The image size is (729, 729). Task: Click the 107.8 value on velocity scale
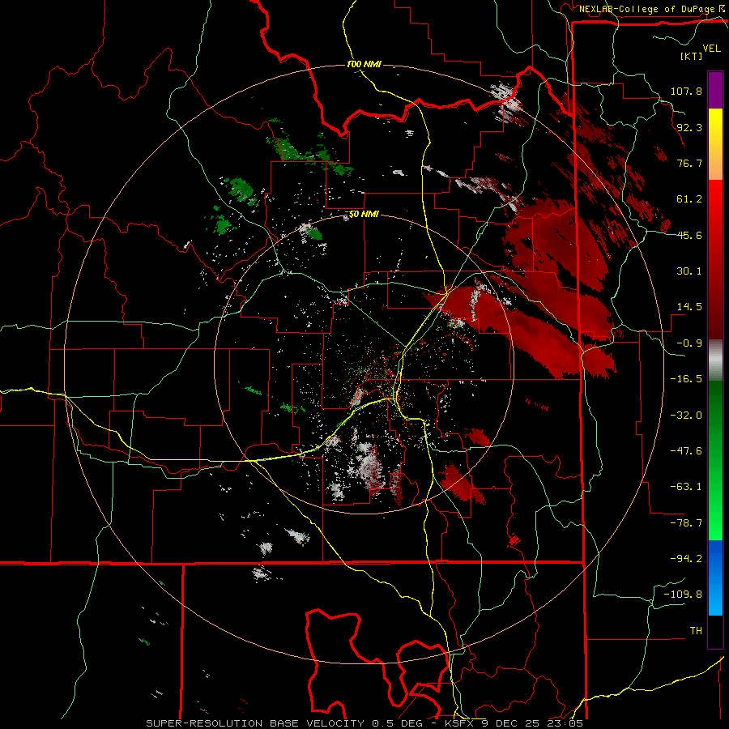(686, 91)
